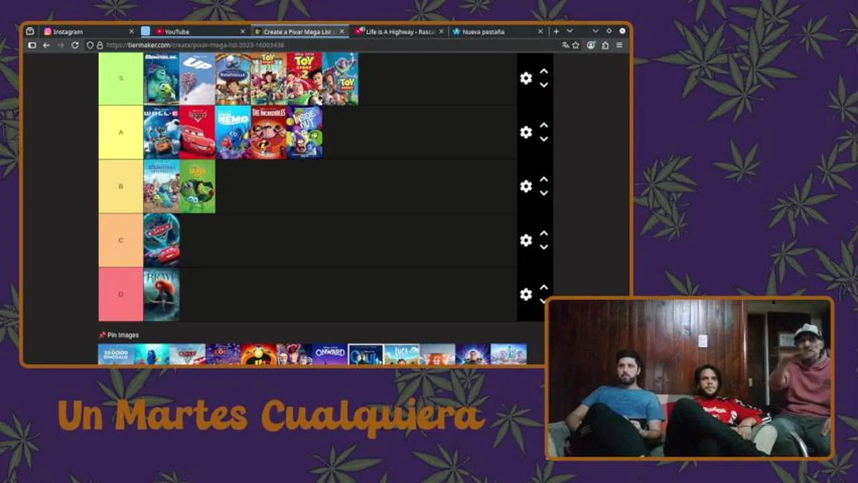
Task: Pick The Good Dinosaur from image pool
Action: point(116,354)
